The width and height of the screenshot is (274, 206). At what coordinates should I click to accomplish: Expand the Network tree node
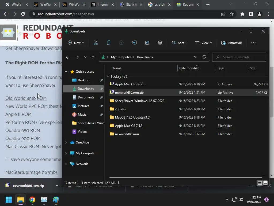pos(66,164)
